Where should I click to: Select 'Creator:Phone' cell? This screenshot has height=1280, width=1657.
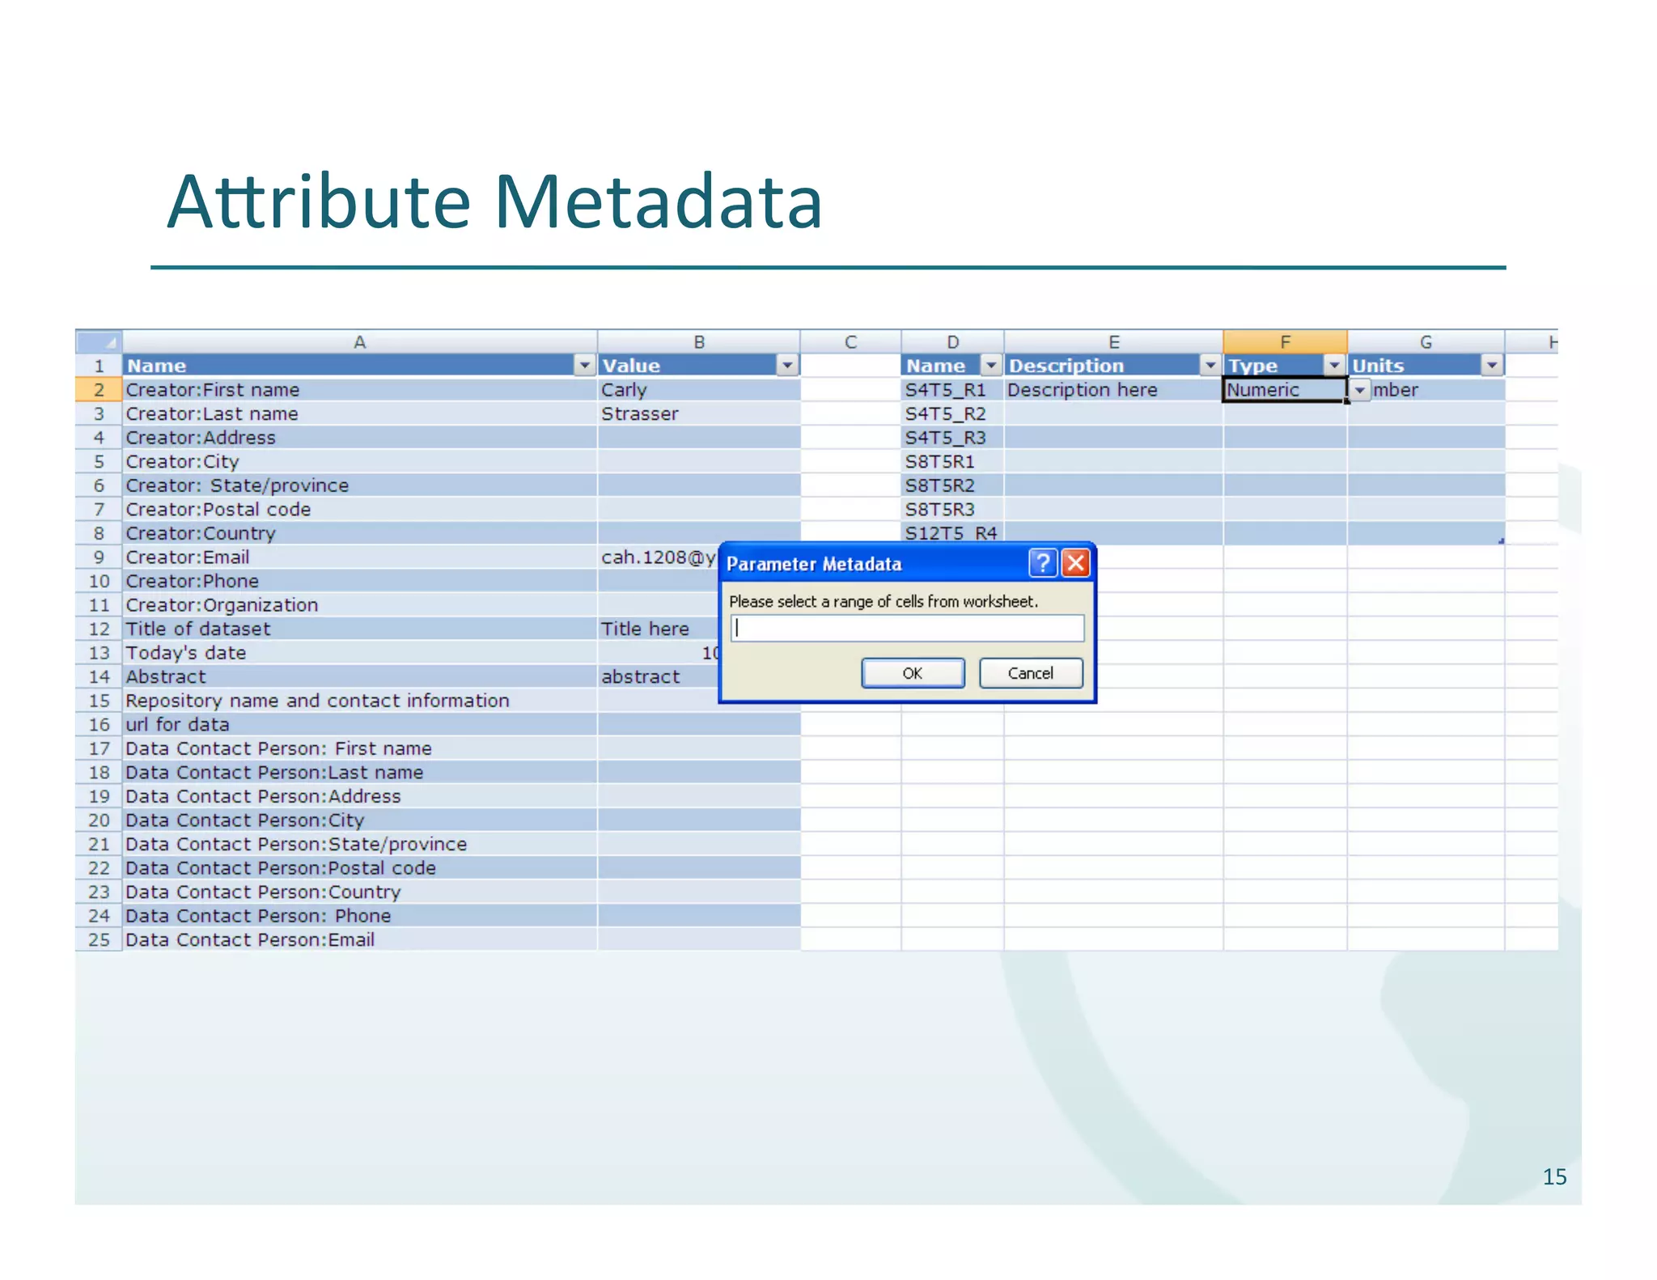360,581
